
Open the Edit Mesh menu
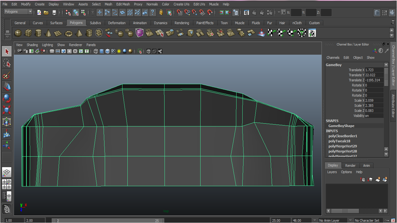[123, 4]
